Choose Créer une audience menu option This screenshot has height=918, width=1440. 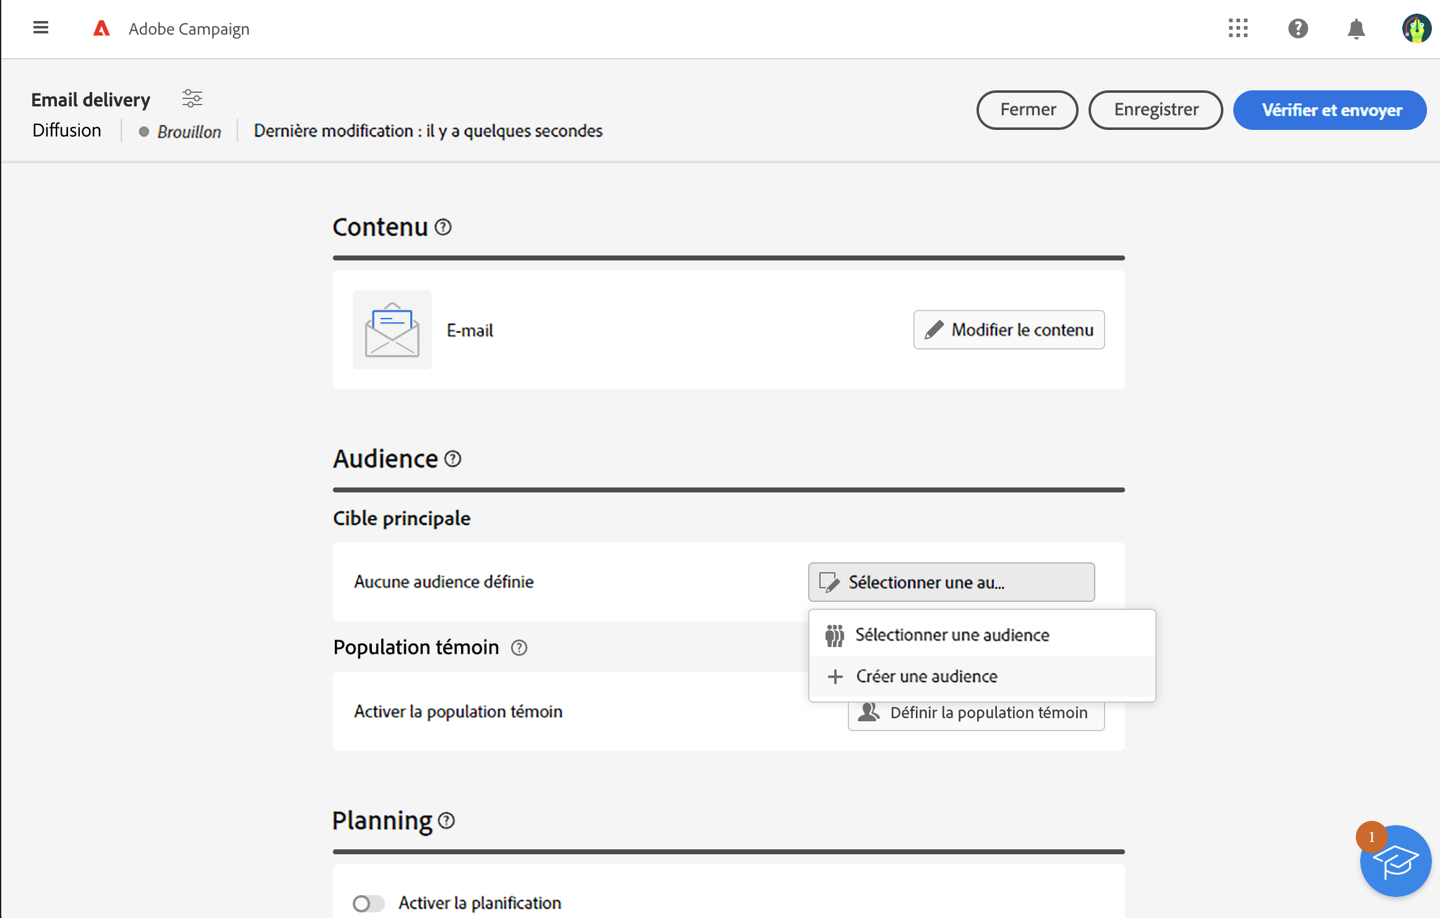click(926, 676)
